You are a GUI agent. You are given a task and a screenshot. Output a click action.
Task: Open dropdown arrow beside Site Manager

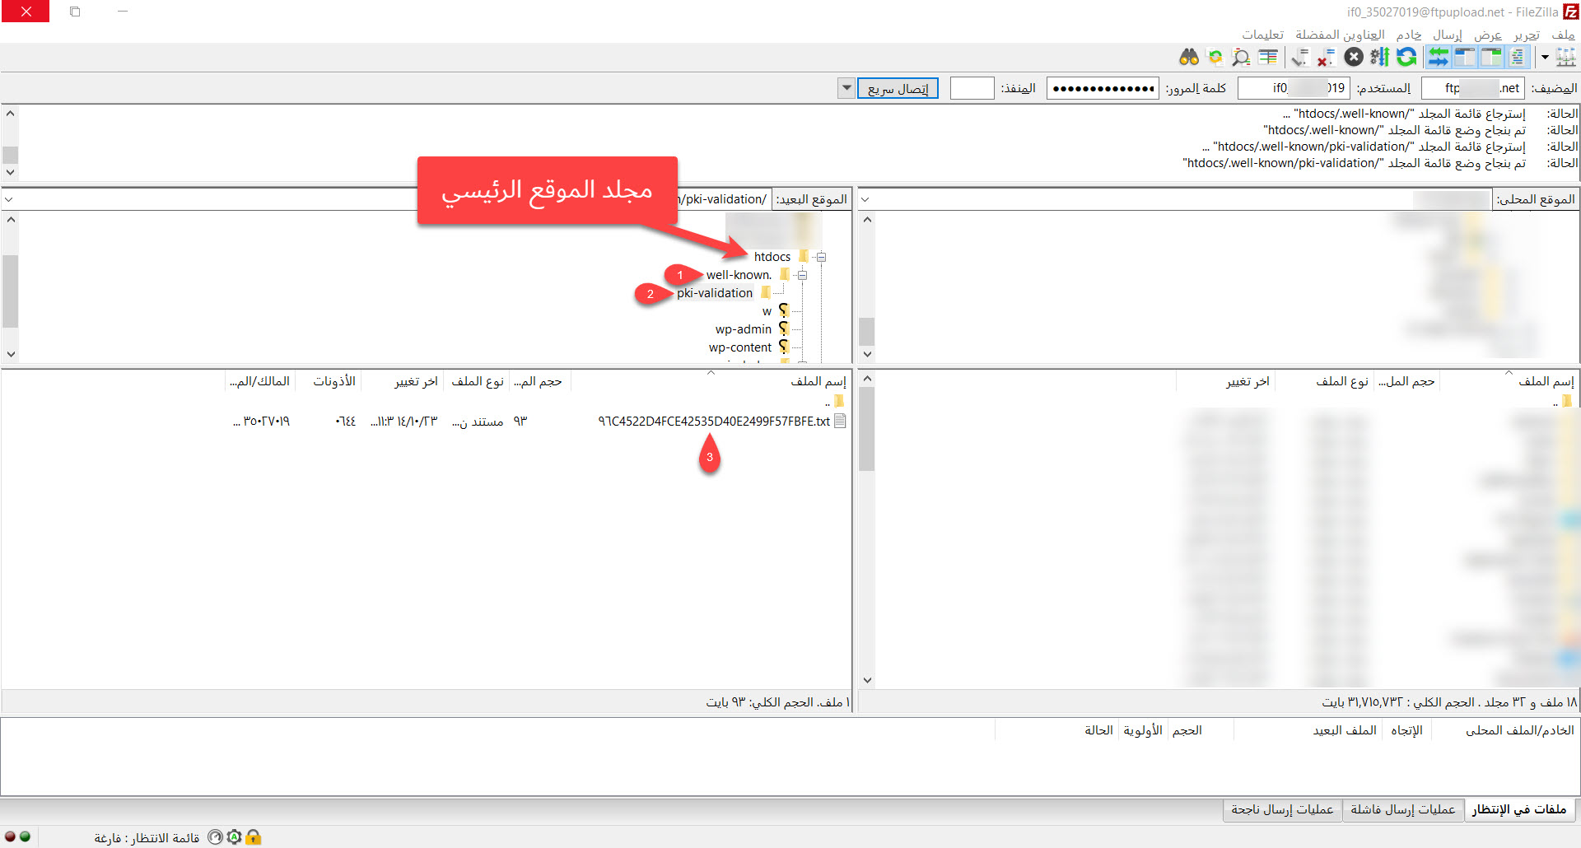click(x=1545, y=57)
